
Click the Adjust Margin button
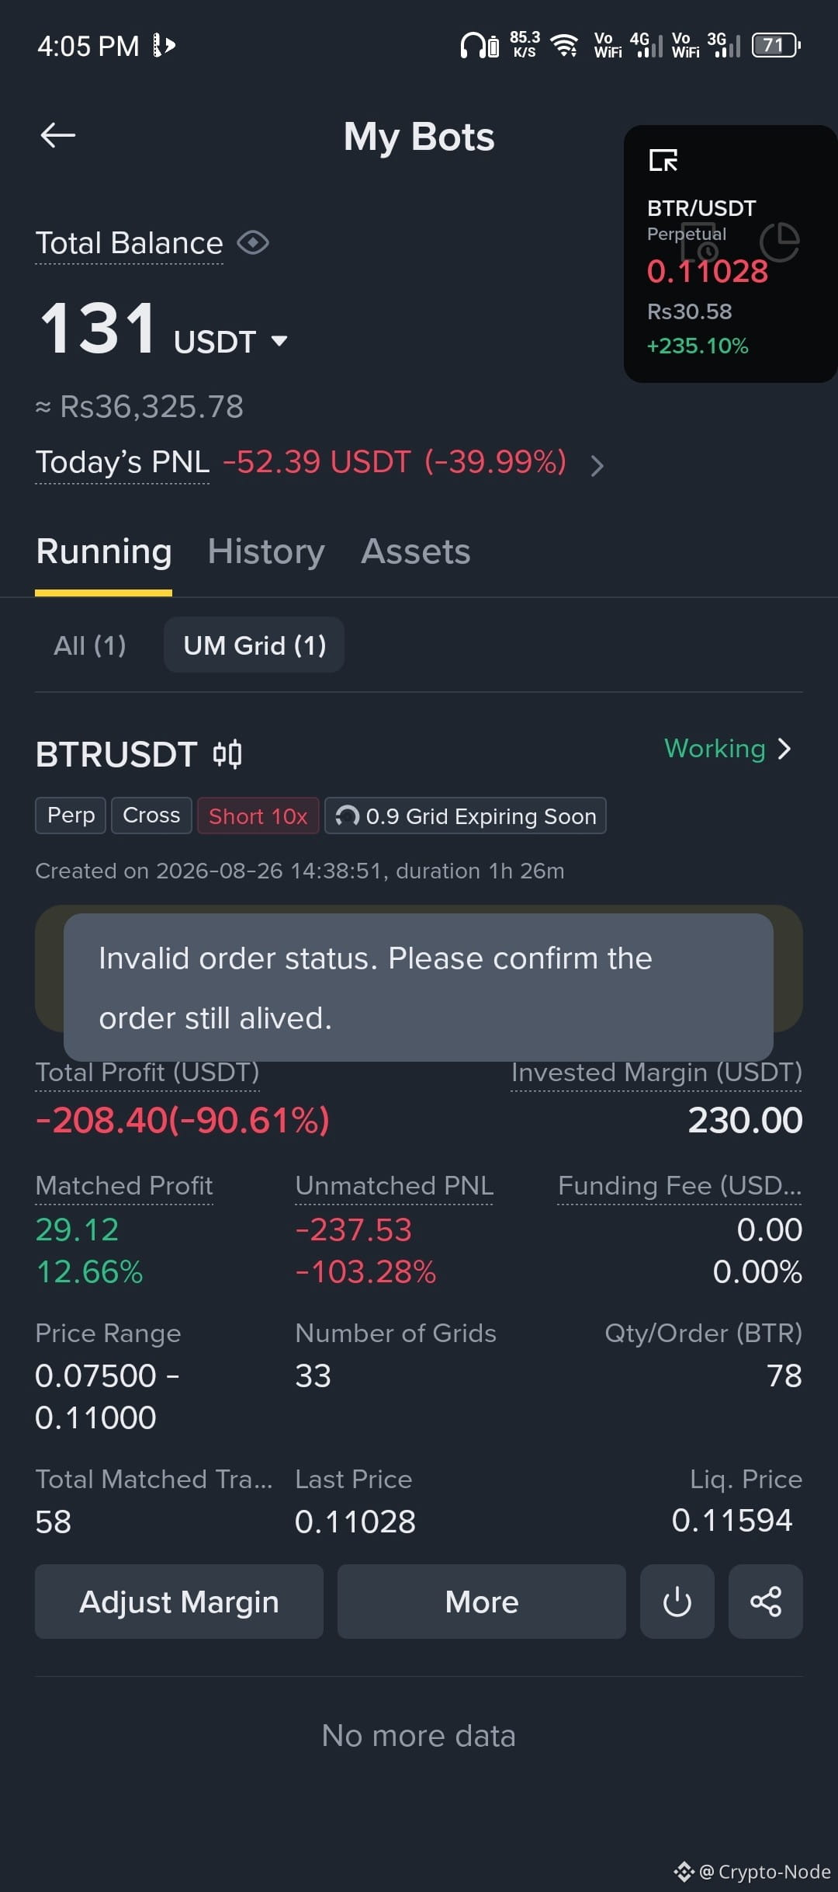point(179,1602)
